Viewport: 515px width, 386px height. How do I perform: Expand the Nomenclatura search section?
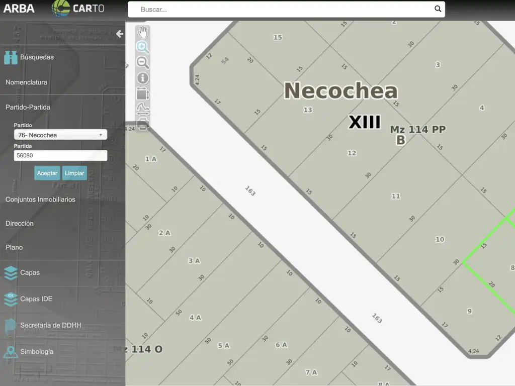(26, 82)
